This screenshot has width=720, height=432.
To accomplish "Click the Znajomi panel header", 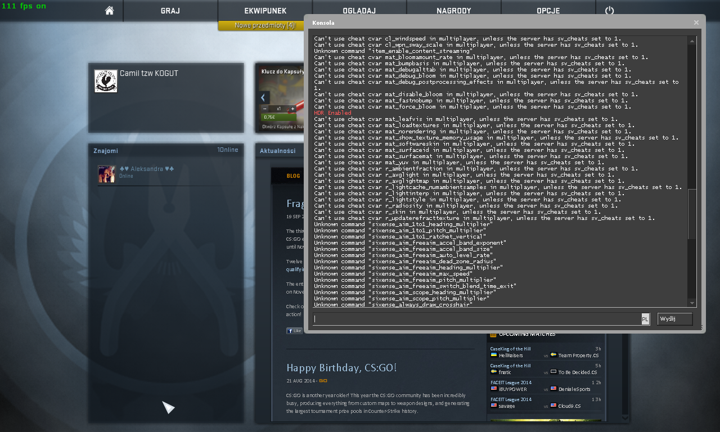I will tap(106, 151).
